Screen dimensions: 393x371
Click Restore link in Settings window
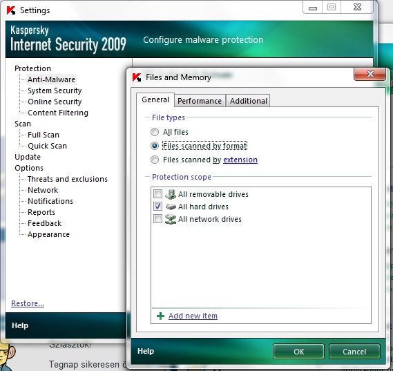pos(28,303)
